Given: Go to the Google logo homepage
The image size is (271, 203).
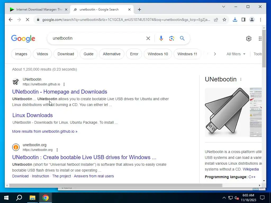Looking at the screenshot, I should click(x=23, y=39).
